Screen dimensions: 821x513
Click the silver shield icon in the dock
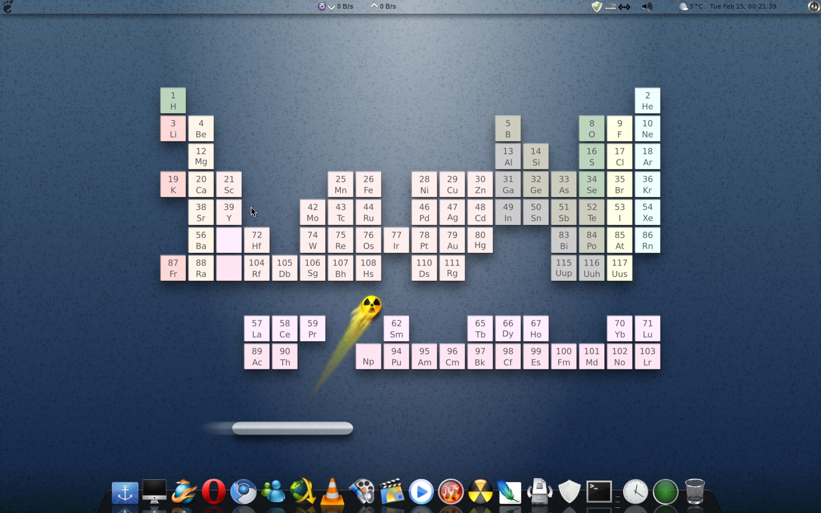570,492
